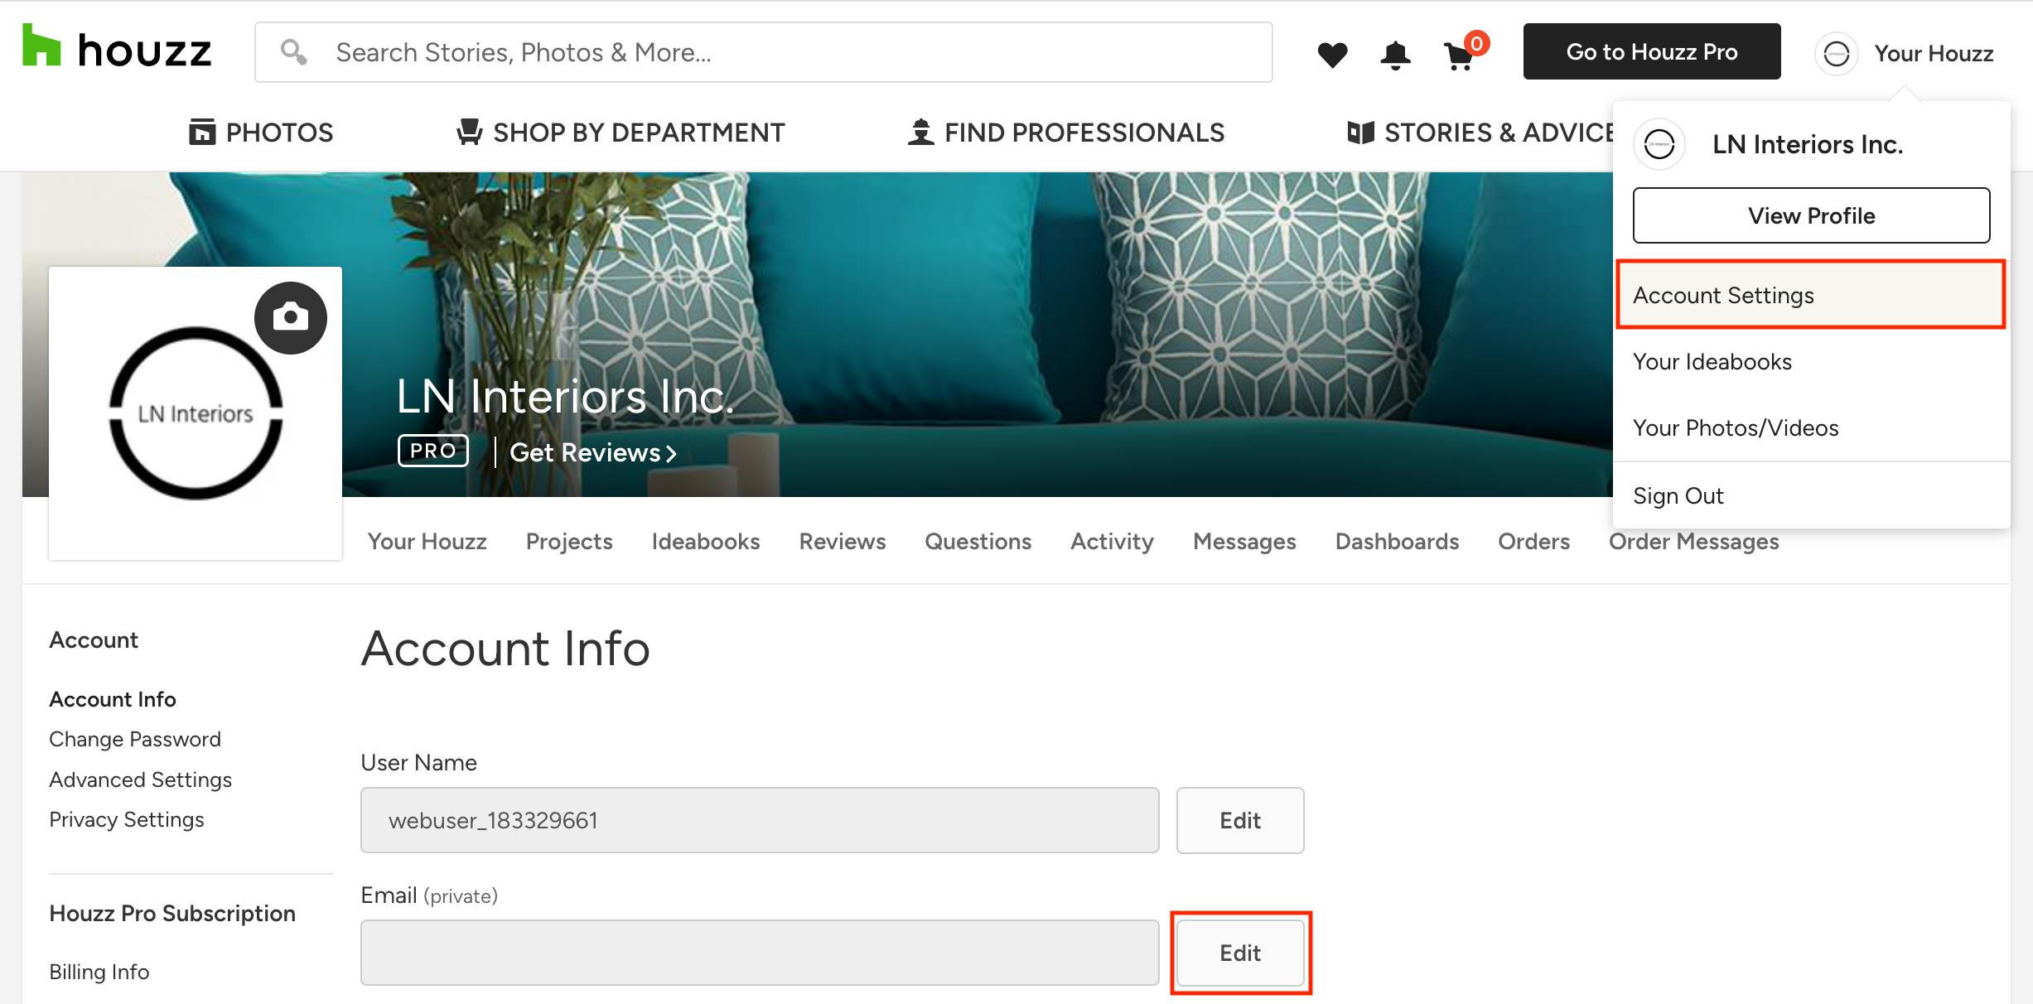Open Shop By Department menu

621,133
